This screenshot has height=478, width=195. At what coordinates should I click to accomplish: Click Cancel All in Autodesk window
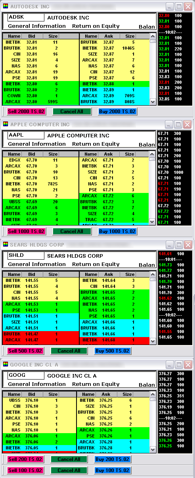72,112
